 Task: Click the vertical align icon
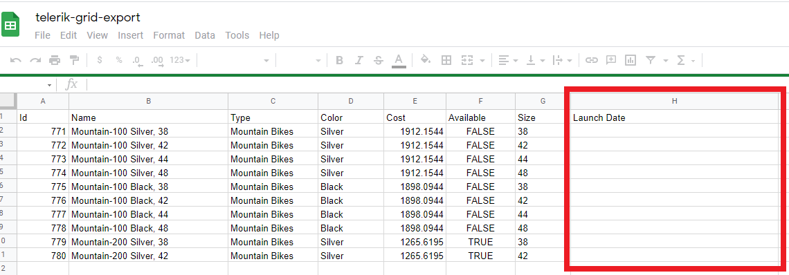tap(530, 60)
